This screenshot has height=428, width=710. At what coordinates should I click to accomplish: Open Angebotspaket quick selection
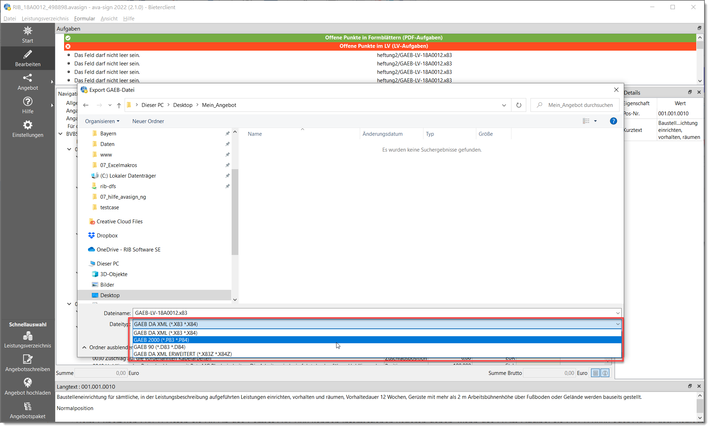coord(27,411)
